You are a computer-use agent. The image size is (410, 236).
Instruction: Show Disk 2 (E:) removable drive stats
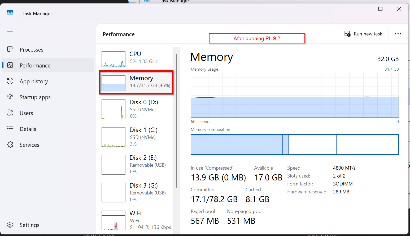(136, 165)
